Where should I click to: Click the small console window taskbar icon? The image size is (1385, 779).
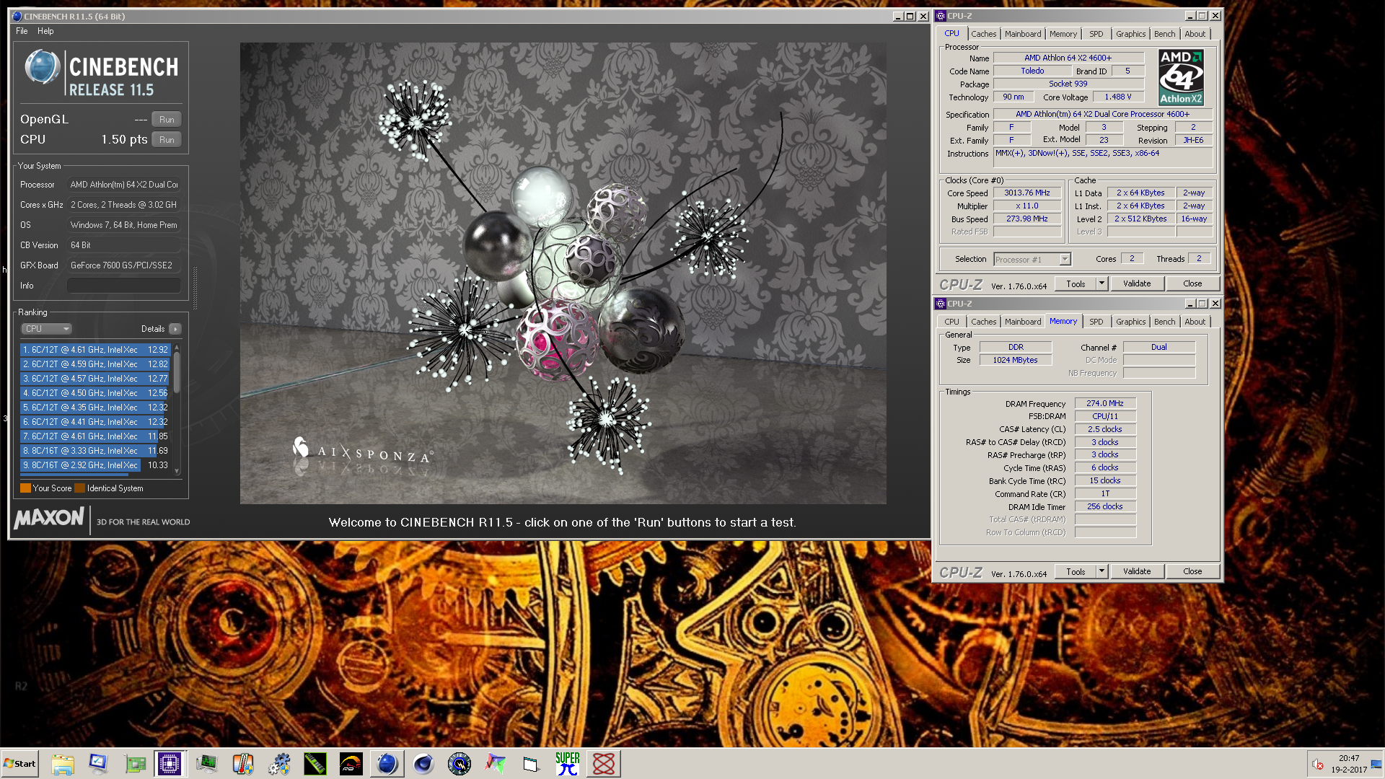tap(532, 764)
